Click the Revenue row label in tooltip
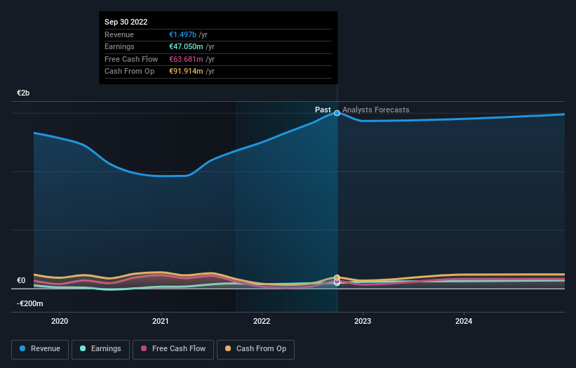 pyautogui.click(x=119, y=34)
